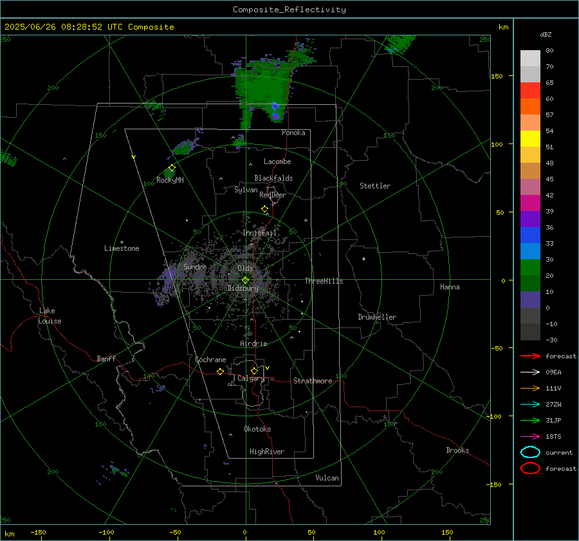This screenshot has width=579, height=541.
Task: Select the yellow 54 dBZ color swatch
Action: [530, 138]
